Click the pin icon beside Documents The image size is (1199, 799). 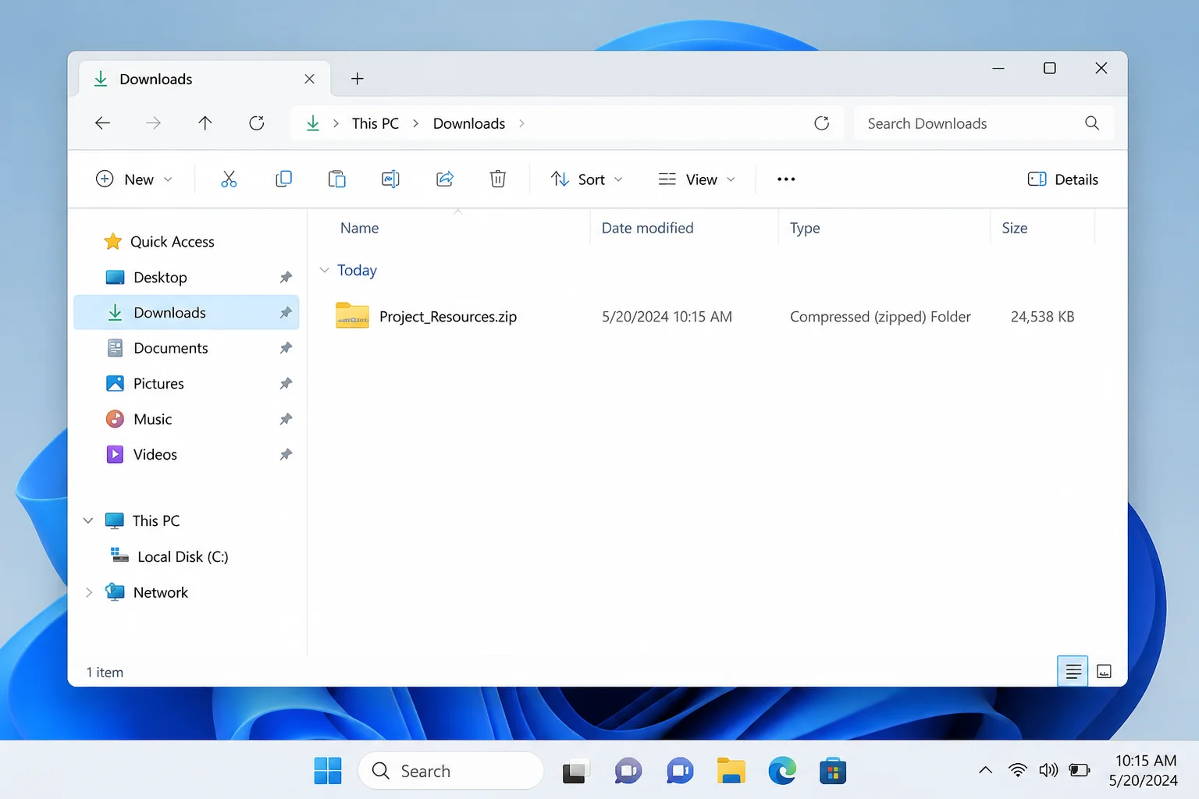pos(286,348)
